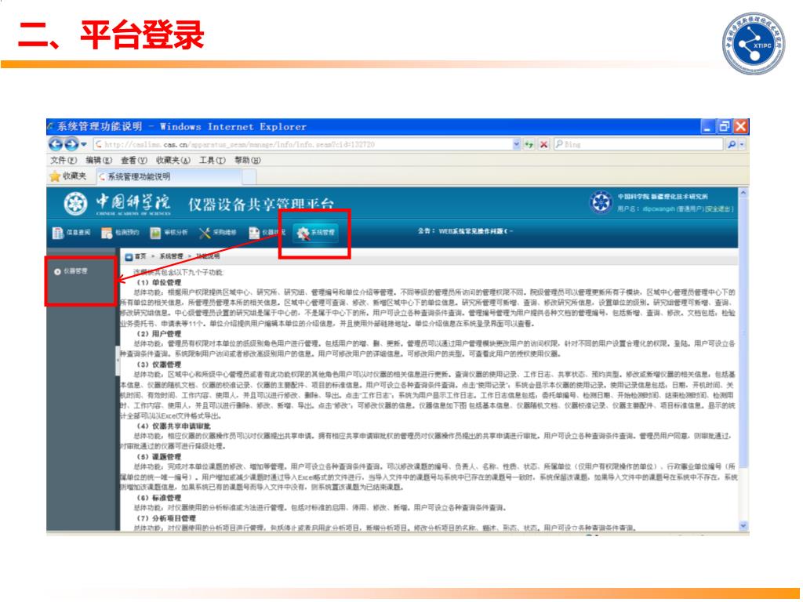Click the （4）仪器共享申请审批 heading
Image resolution: width=803 pixels, height=602 pixels.
point(173,426)
